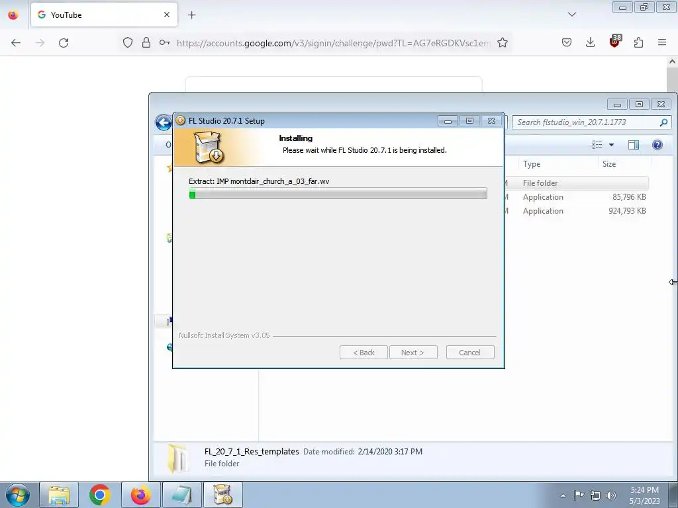Open Windows Explorer from the taskbar

click(59, 495)
